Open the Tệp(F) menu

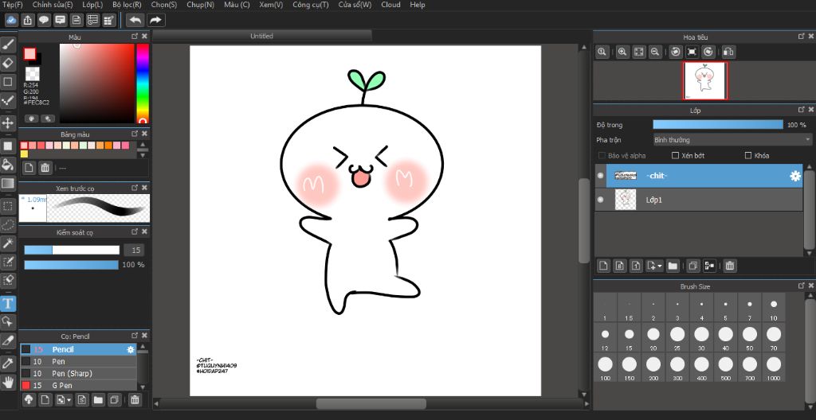click(13, 5)
